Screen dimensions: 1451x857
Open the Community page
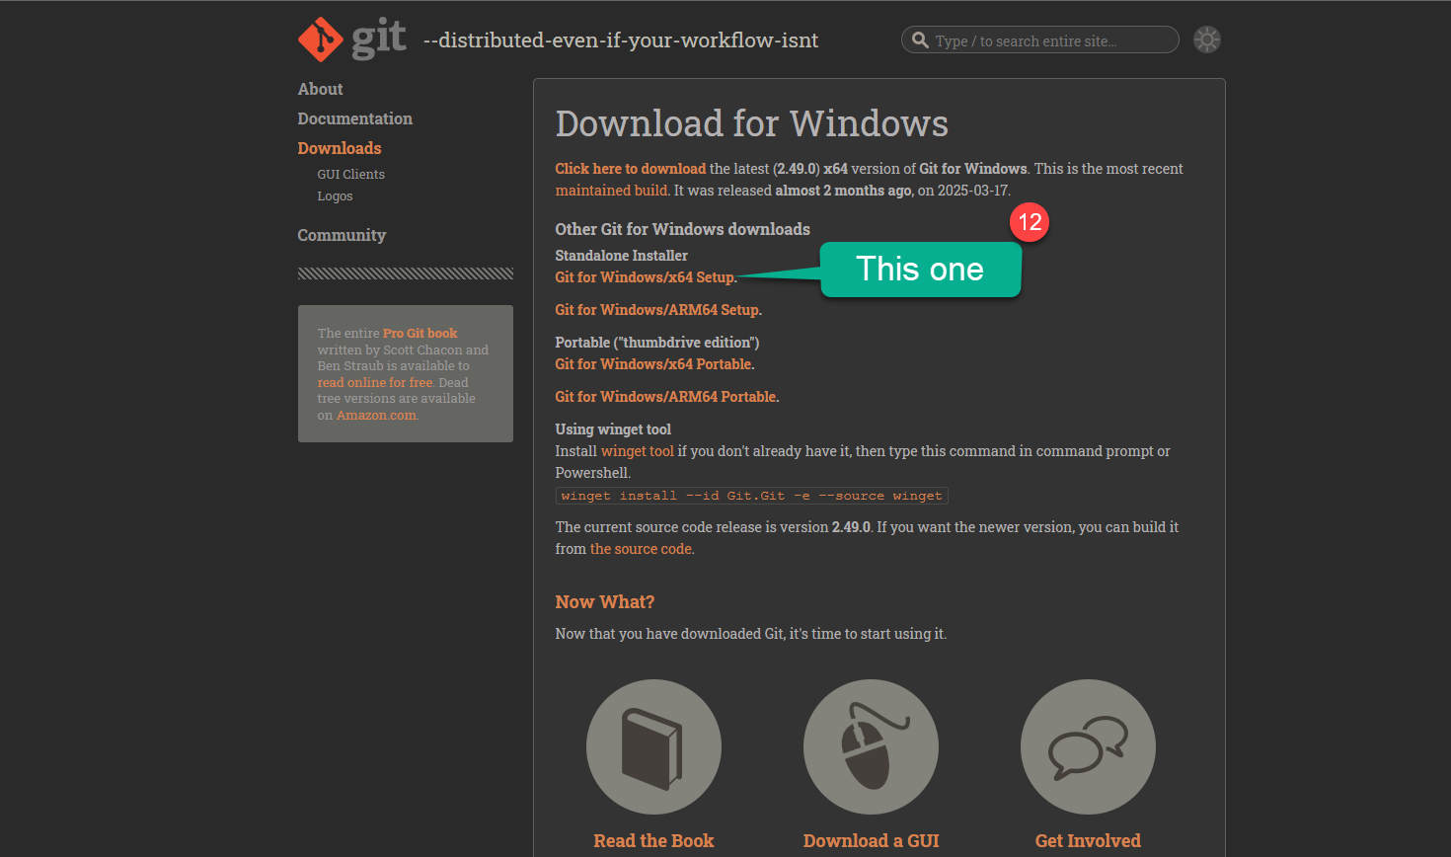(x=342, y=235)
